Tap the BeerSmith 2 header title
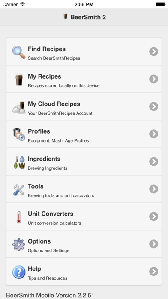 click(x=88, y=17)
